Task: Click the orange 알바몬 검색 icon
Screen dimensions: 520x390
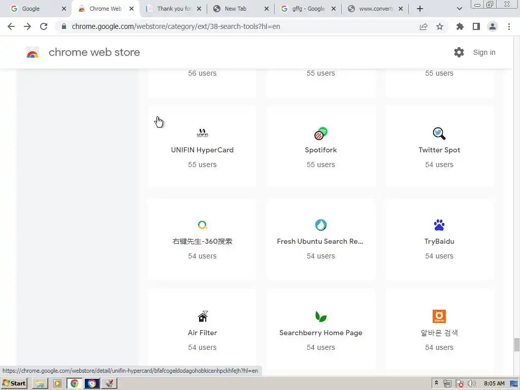Action: pyautogui.click(x=439, y=316)
